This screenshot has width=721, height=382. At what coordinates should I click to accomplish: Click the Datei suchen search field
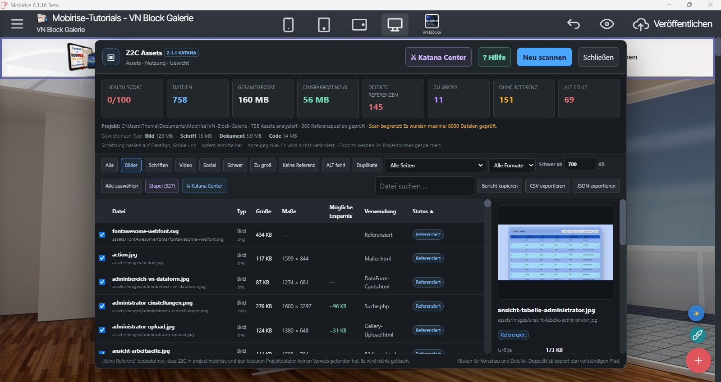(424, 186)
